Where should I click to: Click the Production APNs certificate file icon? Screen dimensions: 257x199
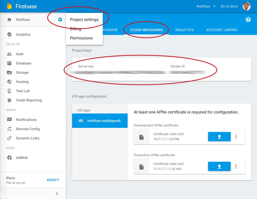(141, 167)
